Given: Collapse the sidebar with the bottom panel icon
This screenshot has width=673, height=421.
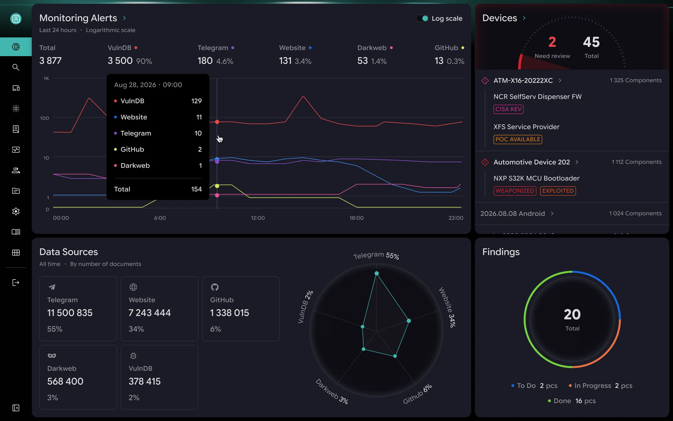Looking at the screenshot, I should 16,408.
